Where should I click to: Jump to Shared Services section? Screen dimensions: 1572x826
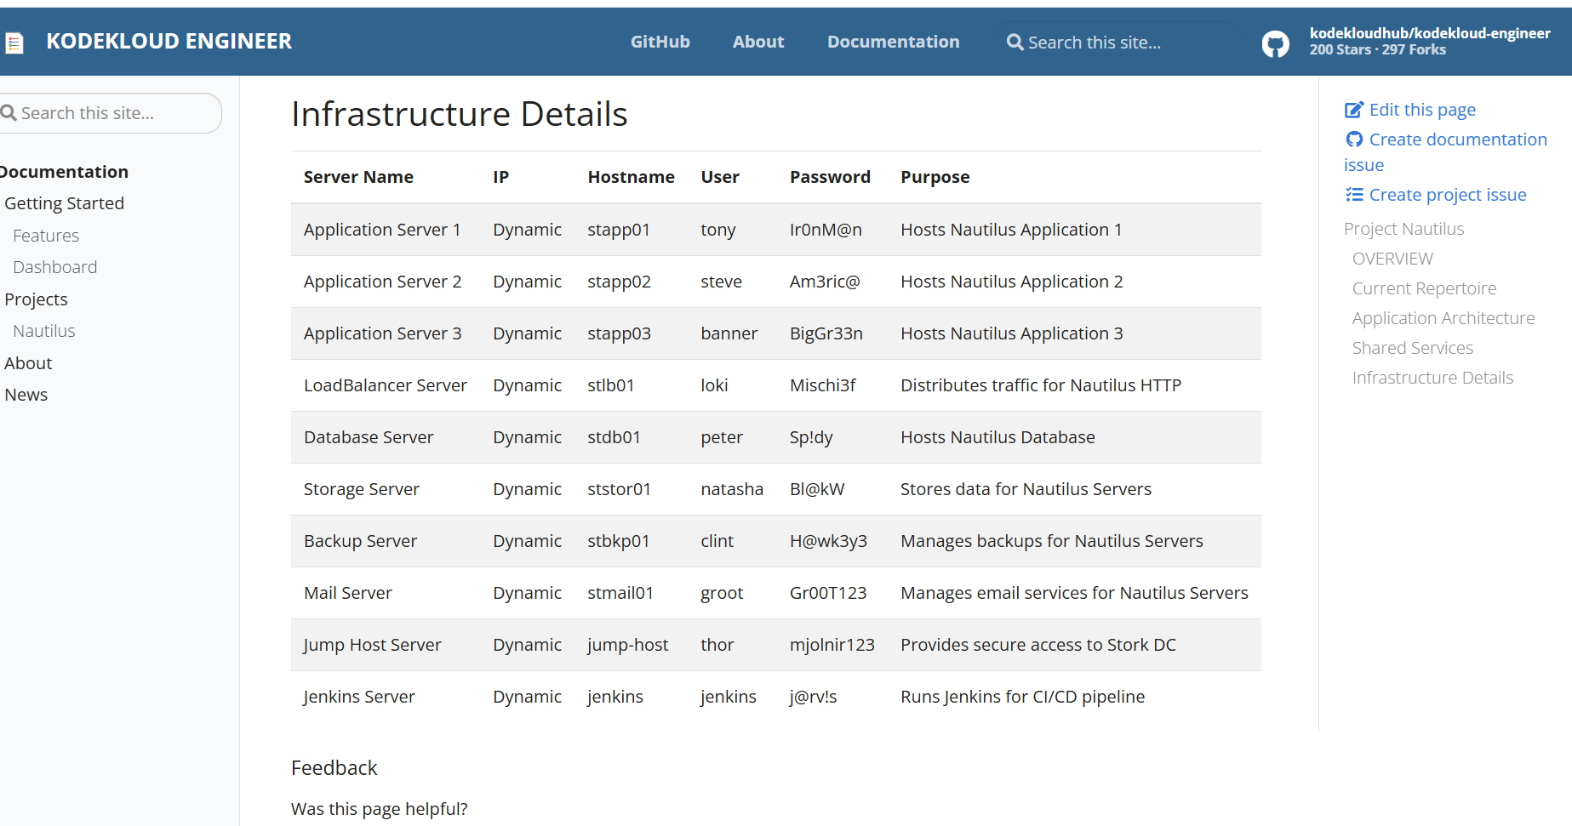click(x=1413, y=348)
